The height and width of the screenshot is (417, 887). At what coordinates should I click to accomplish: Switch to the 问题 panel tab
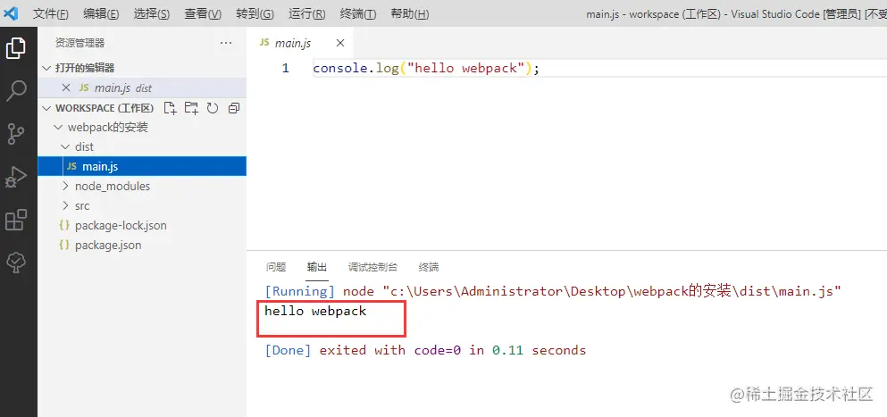pyautogui.click(x=276, y=267)
